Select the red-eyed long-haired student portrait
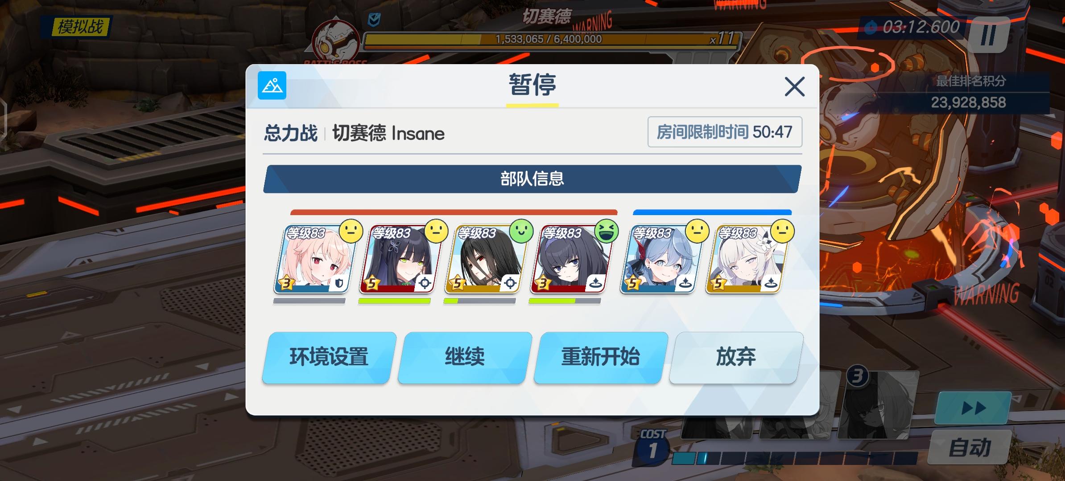Screen dimensions: 1065x481 point(485,259)
